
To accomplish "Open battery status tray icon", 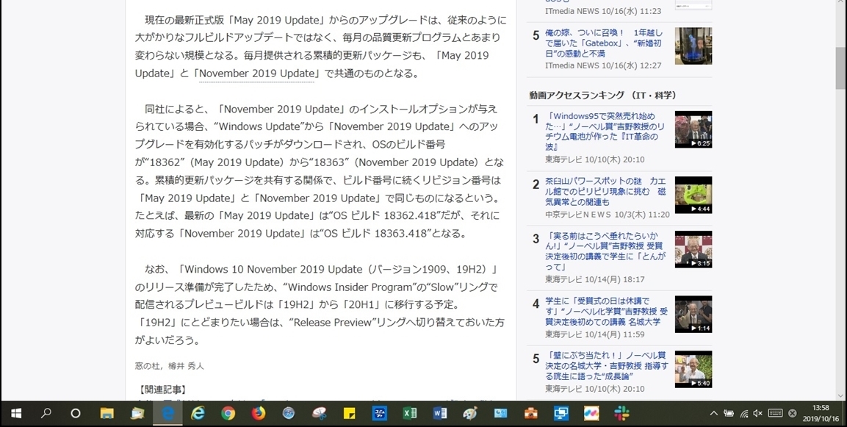I will coord(729,414).
